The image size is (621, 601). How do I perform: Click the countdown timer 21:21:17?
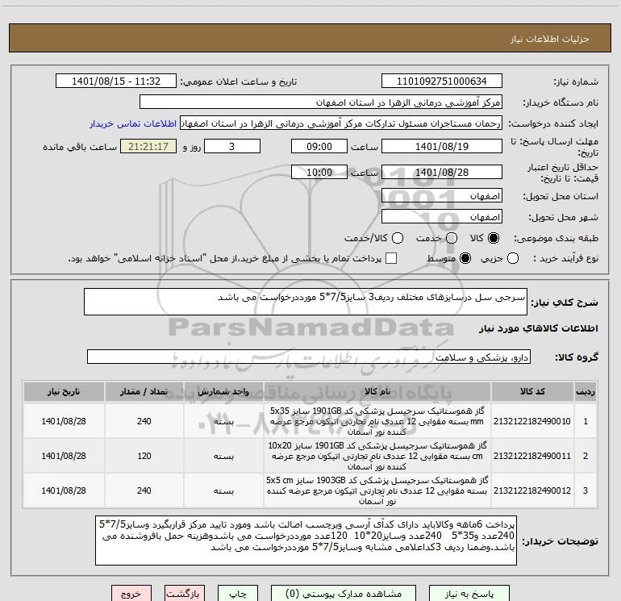coord(148,147)
